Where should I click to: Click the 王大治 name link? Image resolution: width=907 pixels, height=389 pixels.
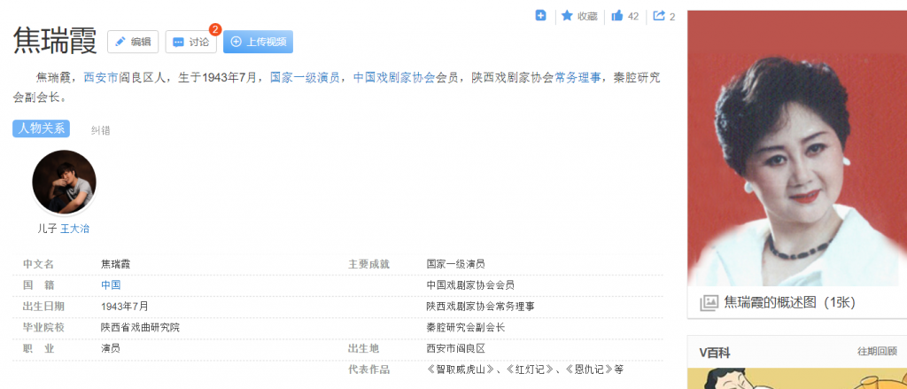pyautogui.click(x=74, y=229)
